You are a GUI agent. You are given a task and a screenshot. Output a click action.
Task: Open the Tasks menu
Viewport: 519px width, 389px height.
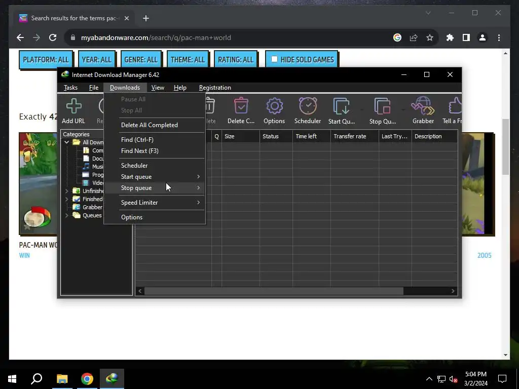click(x=70, y=88)
